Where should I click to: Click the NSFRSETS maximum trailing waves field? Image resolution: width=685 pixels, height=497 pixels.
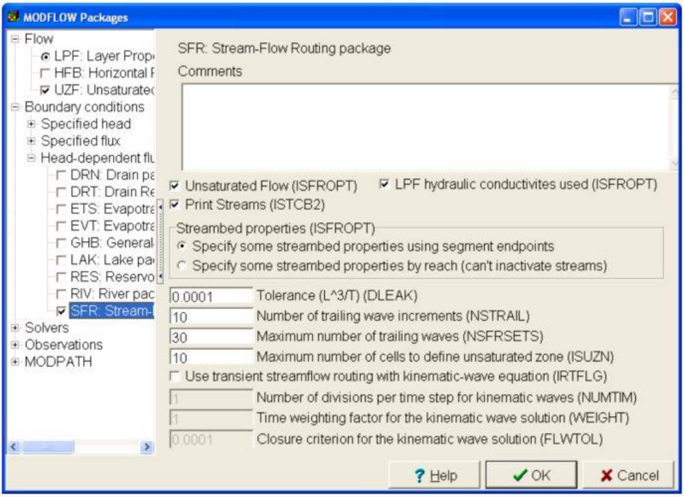(211, 337)
